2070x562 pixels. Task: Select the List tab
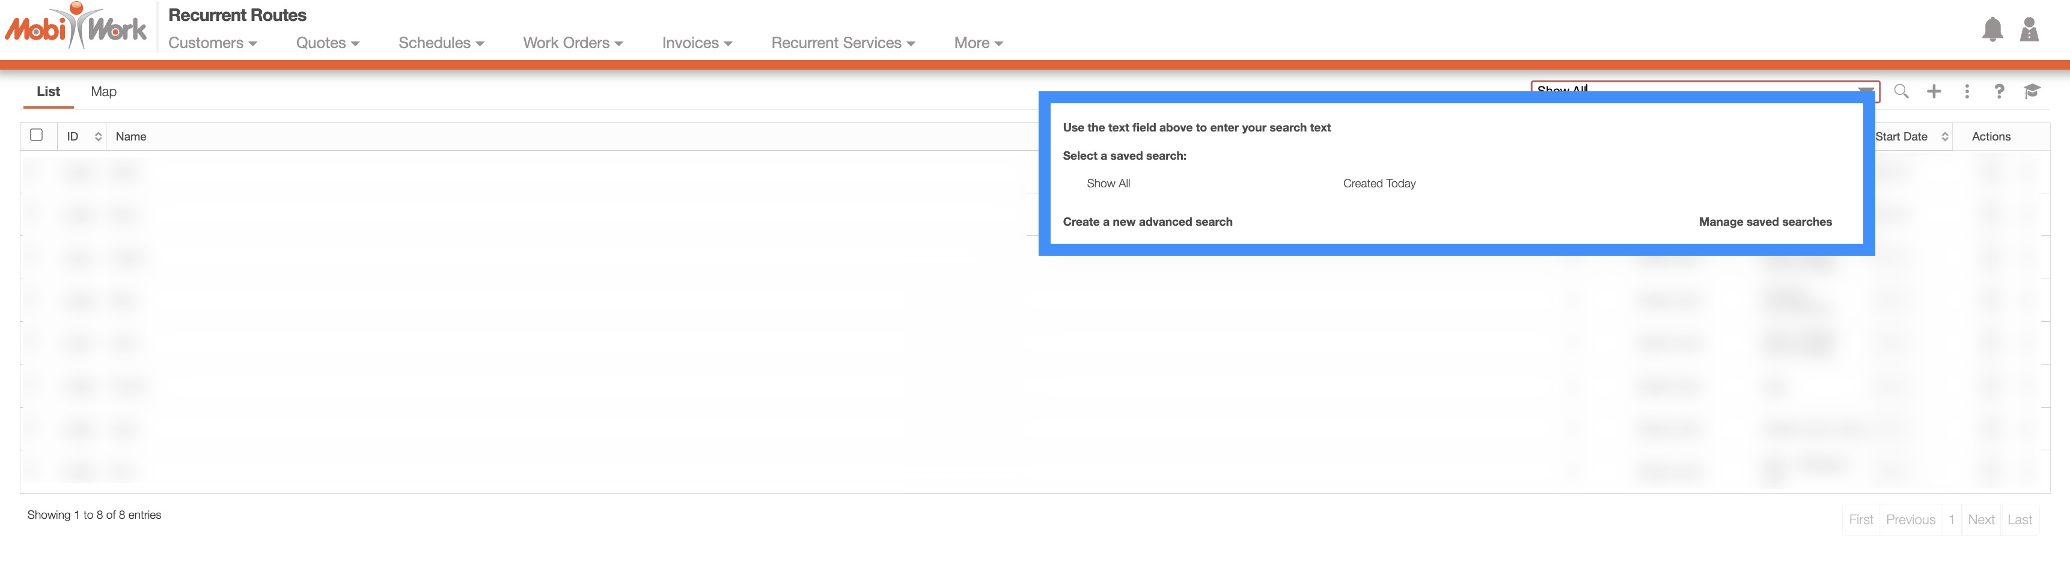[x=48, y=91]
